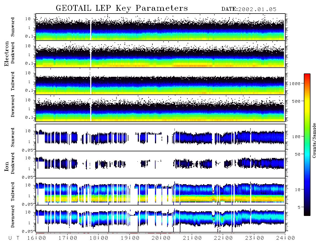
Task: Click the "0.05" tick on Ion Sunward axis
Action: [27, 150]
